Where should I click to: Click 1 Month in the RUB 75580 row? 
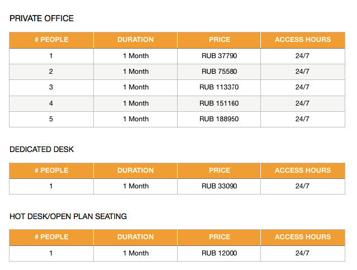pyautogui.click(x=136, y=72)
